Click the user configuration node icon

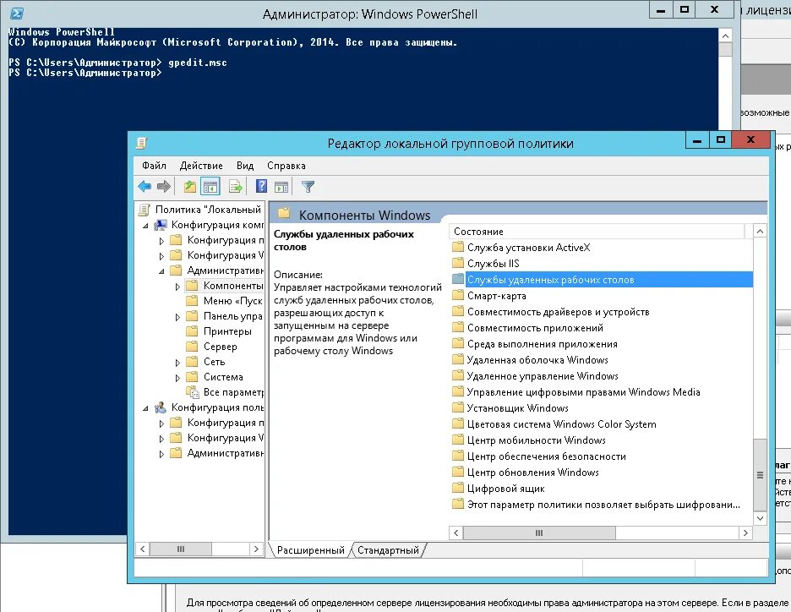tap(161, 407)
